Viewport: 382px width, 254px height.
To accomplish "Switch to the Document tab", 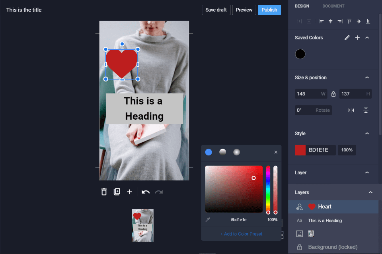I will click(x=333, y=6).
